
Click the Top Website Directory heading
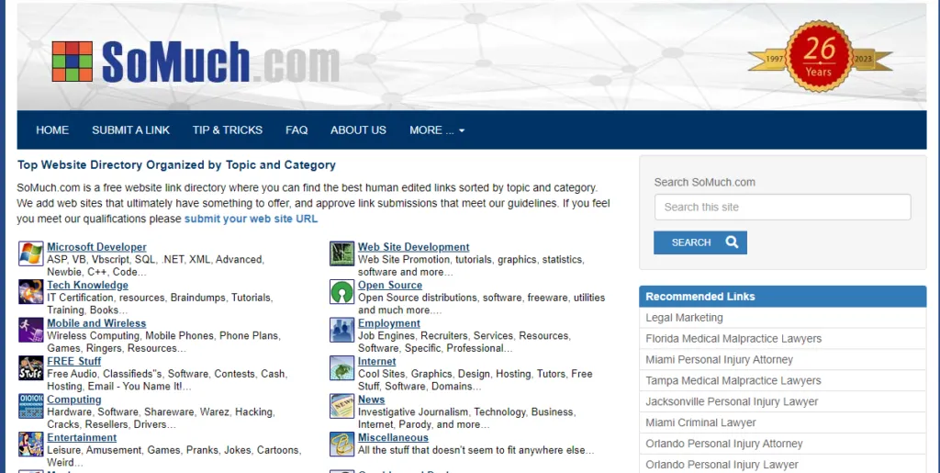point(176,164)
